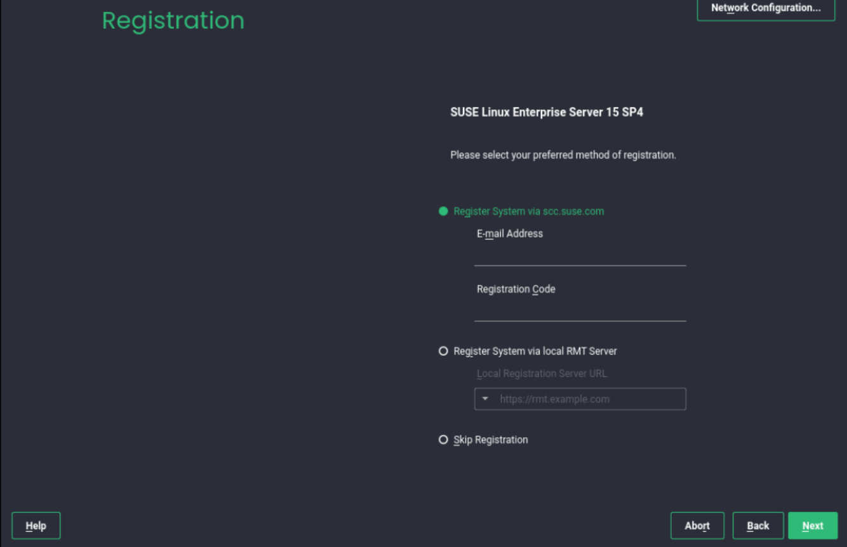Click the Registration Code label

(x=516, y=289)
